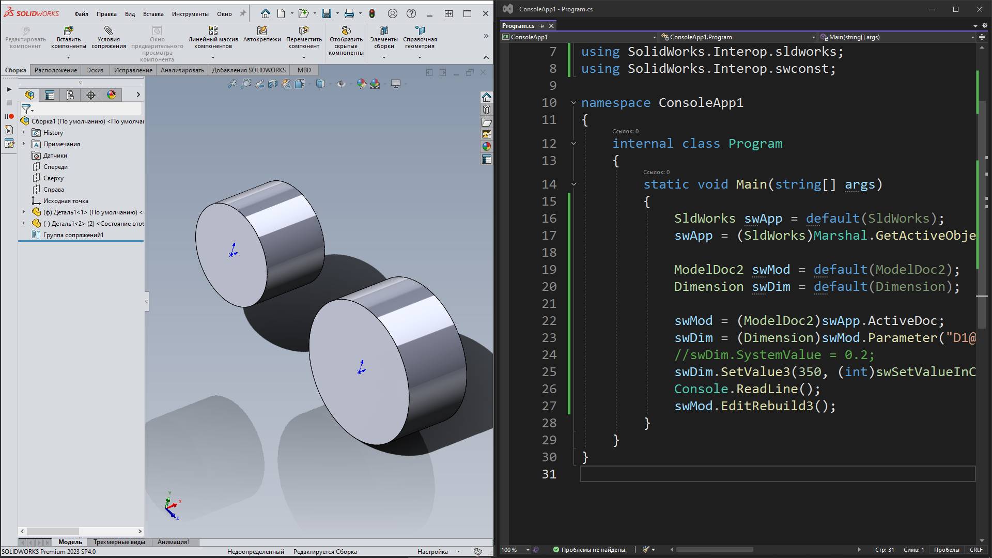
Task: Click Настройка in the status bar
Action: tap(432, 551)
